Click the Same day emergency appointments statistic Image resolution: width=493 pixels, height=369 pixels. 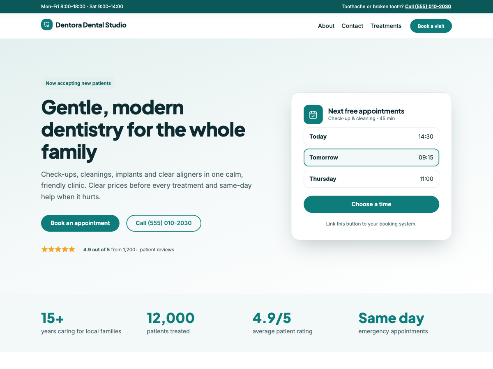tap(393, 323)
